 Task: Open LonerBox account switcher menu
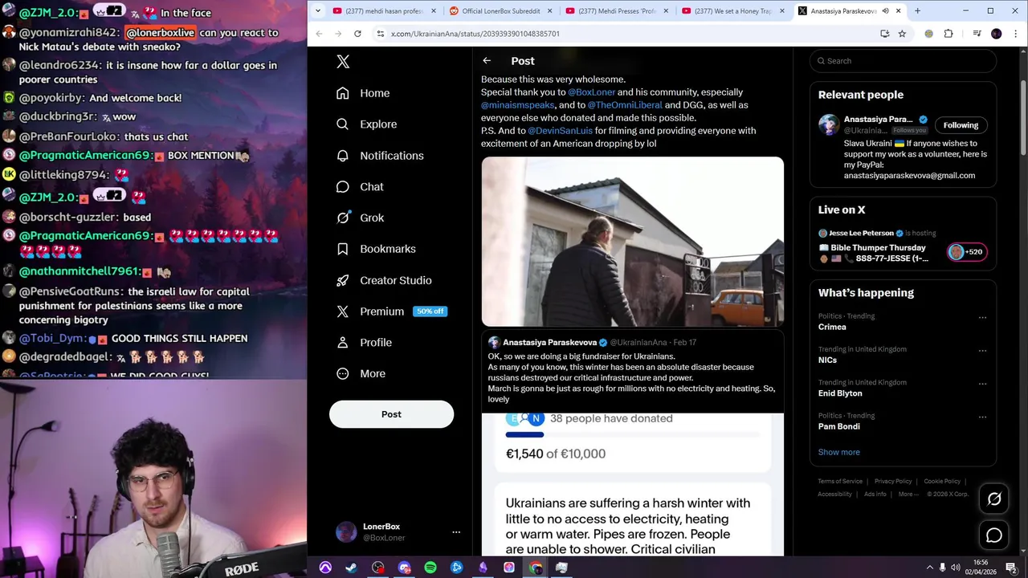click(x=456, y=532)
